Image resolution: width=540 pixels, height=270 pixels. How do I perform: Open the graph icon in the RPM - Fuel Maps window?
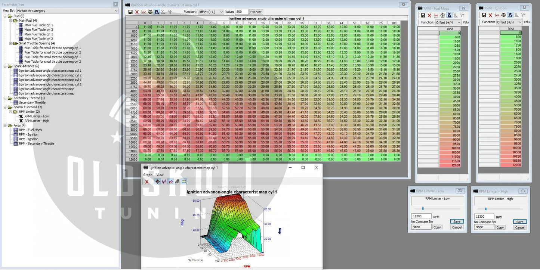pos(436,15)
